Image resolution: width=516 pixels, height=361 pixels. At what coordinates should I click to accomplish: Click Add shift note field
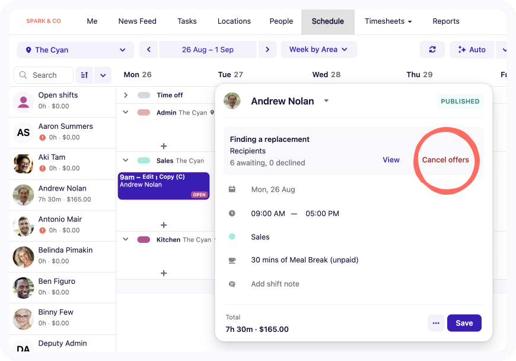coord(275,284)
